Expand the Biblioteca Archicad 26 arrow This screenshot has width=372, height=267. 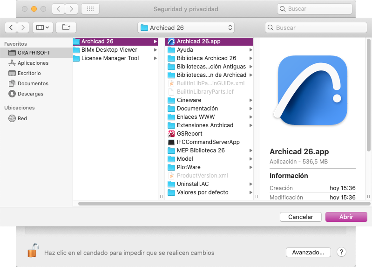[x=251, y=58]
